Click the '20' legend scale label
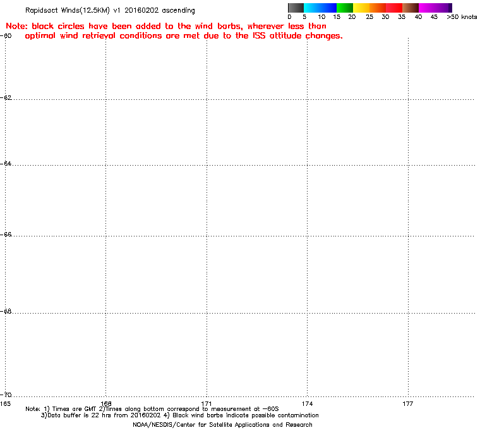Image resolution: width=480 pixels, height=435 pixels. [352, 17]
